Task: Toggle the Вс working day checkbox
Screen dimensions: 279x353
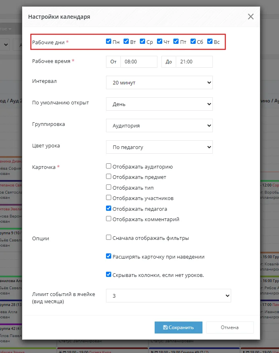Action: coord(210,41)
